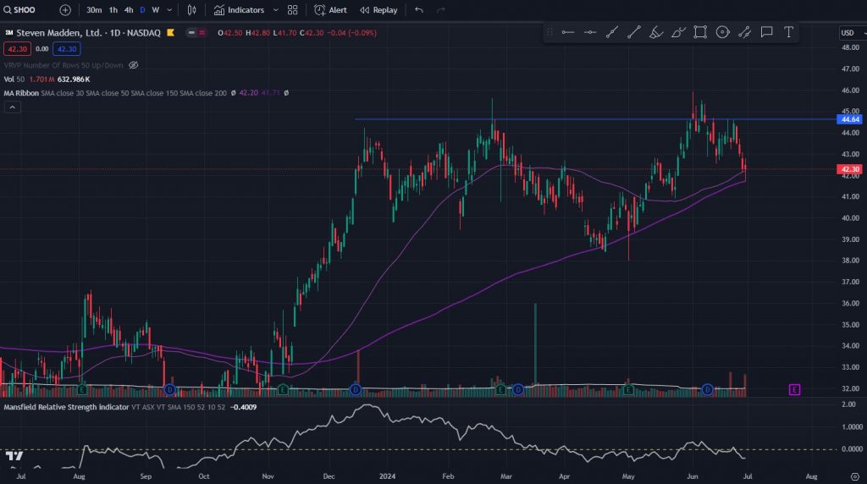Open the USD currency dropdown
Viewport: 867px width, 484px height.
pos(849,33)
